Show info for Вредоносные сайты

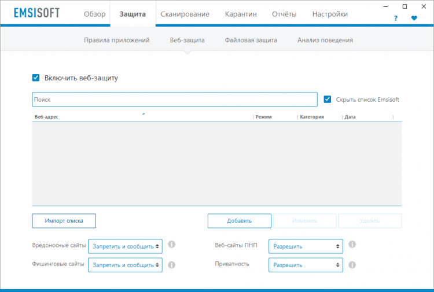tap(172, 245)
